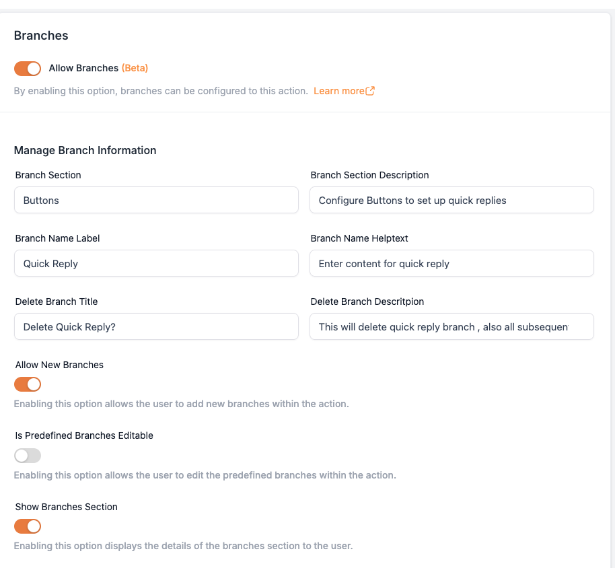
Task: Click the Branches section heading
Action: (x=41, y=36)
